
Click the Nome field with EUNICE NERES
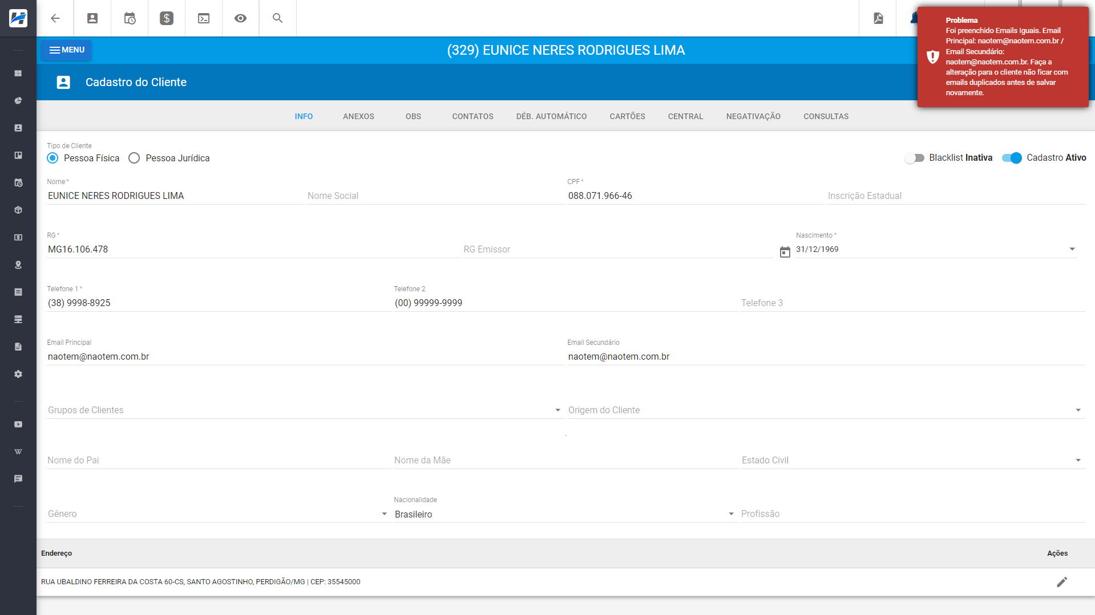pos(175,196)
